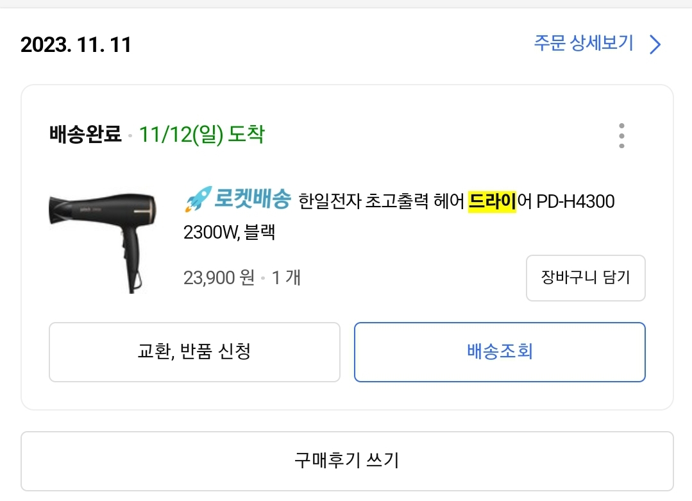Screen dimensions: 692x501
Task: Open the hair dryer product thumbnail
Action: (103, 242)
